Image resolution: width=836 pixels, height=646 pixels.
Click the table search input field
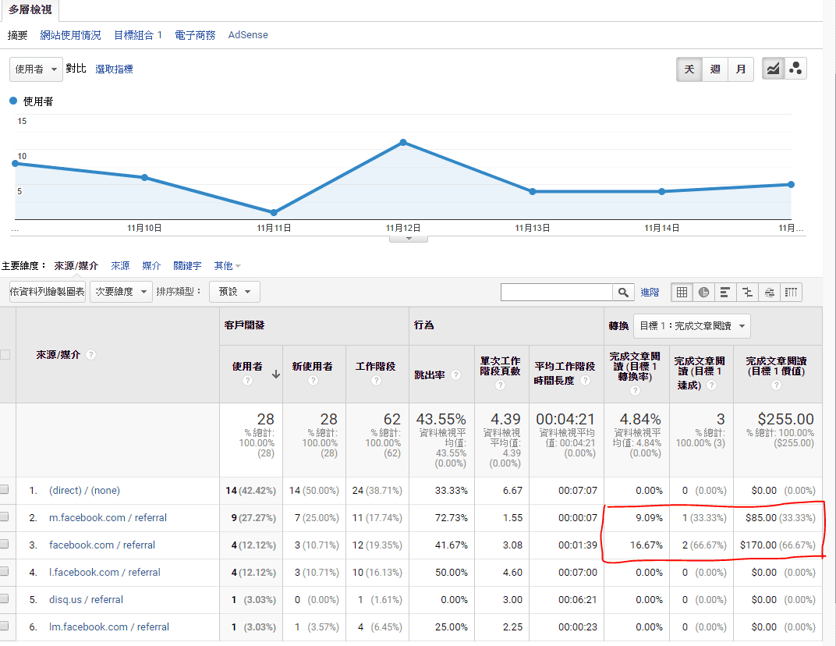[x=557, y=293]
